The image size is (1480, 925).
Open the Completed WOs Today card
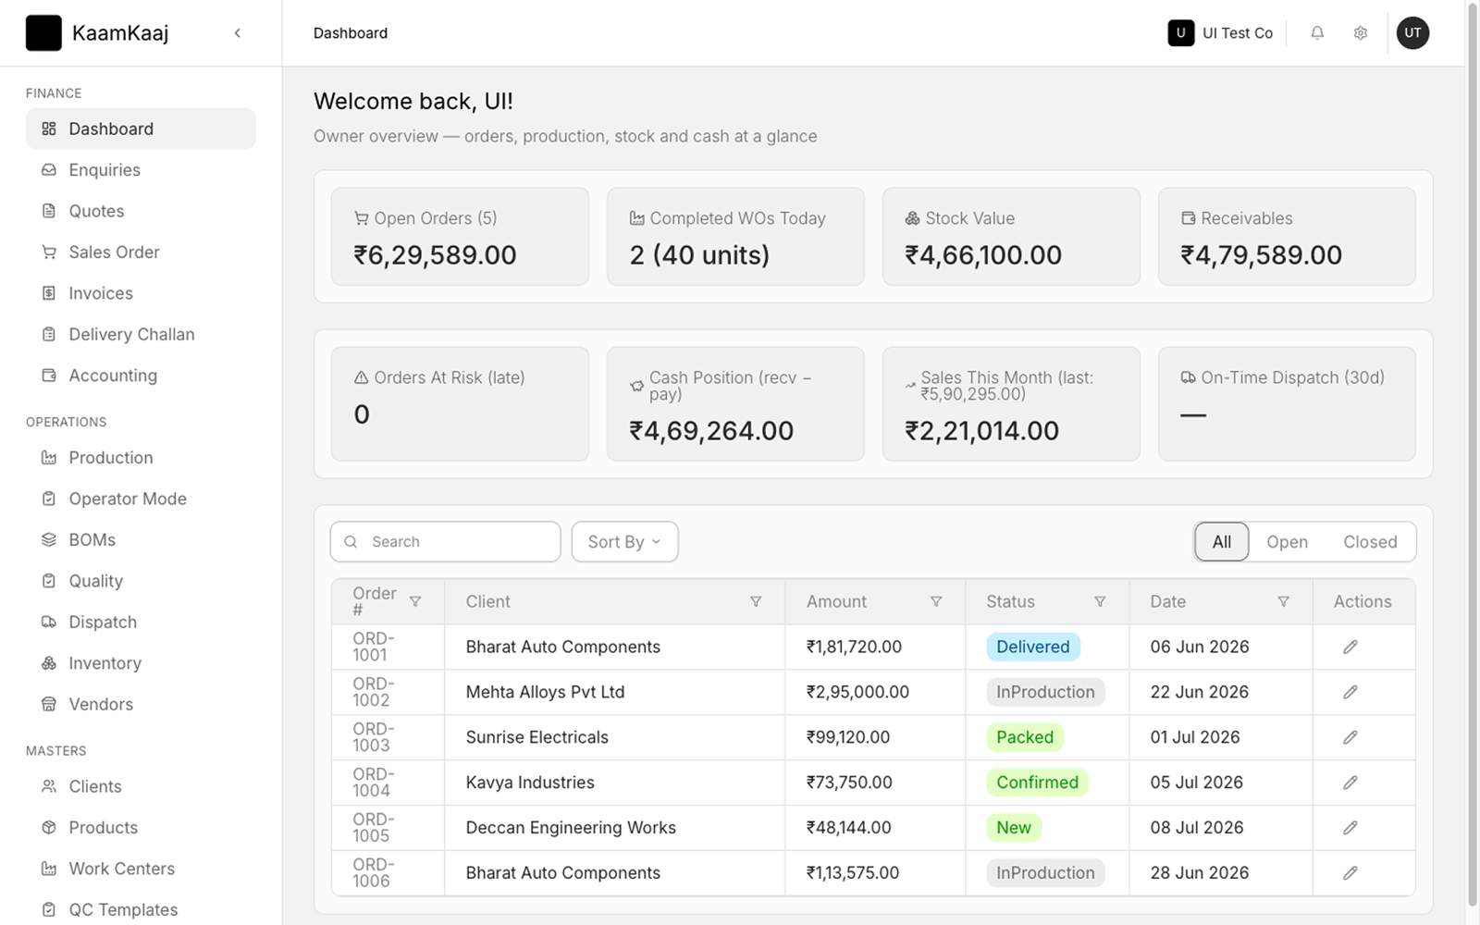pyautogui.click(x=735, y=237)
